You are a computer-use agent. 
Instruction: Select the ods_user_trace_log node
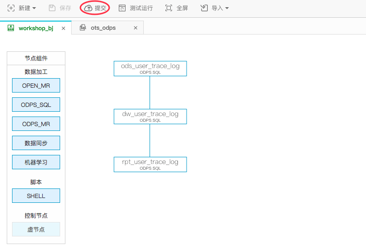[x=150, y=69]
